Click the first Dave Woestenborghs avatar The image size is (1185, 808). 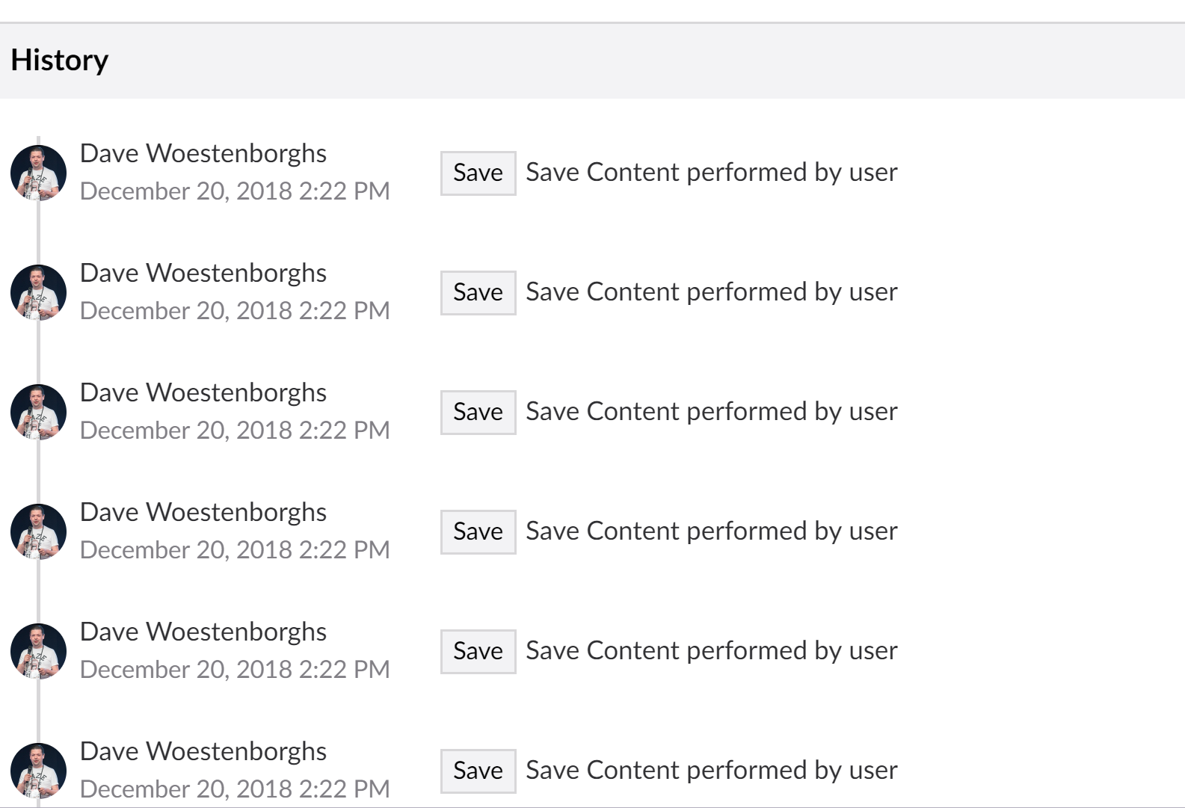[x=37, y=173]
